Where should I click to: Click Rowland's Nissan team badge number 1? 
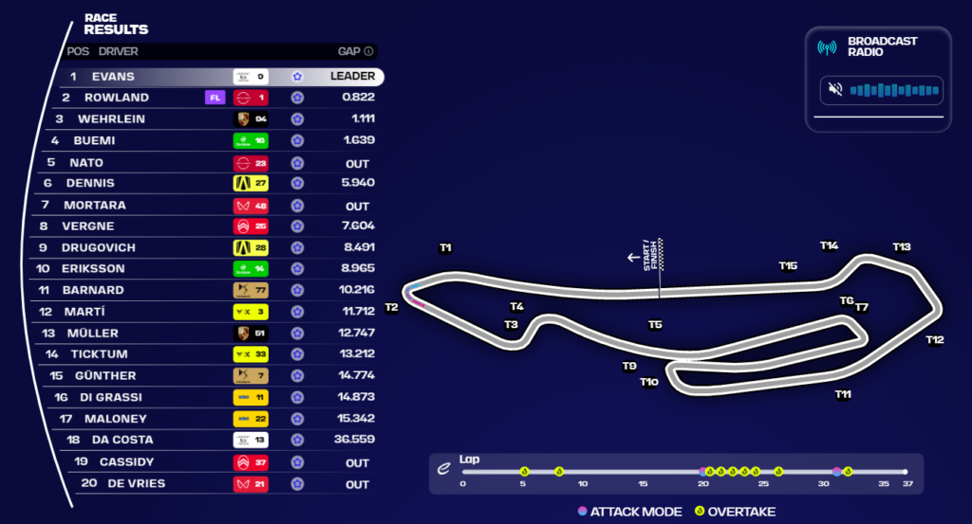(251, 98)
